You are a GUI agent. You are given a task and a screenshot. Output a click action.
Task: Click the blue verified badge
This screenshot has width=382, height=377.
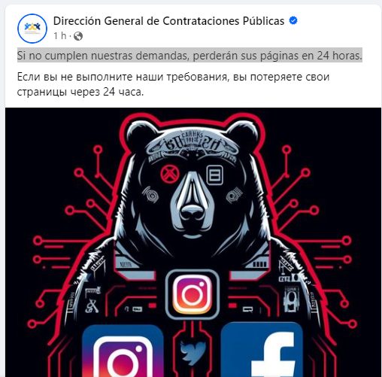point(293,20)
